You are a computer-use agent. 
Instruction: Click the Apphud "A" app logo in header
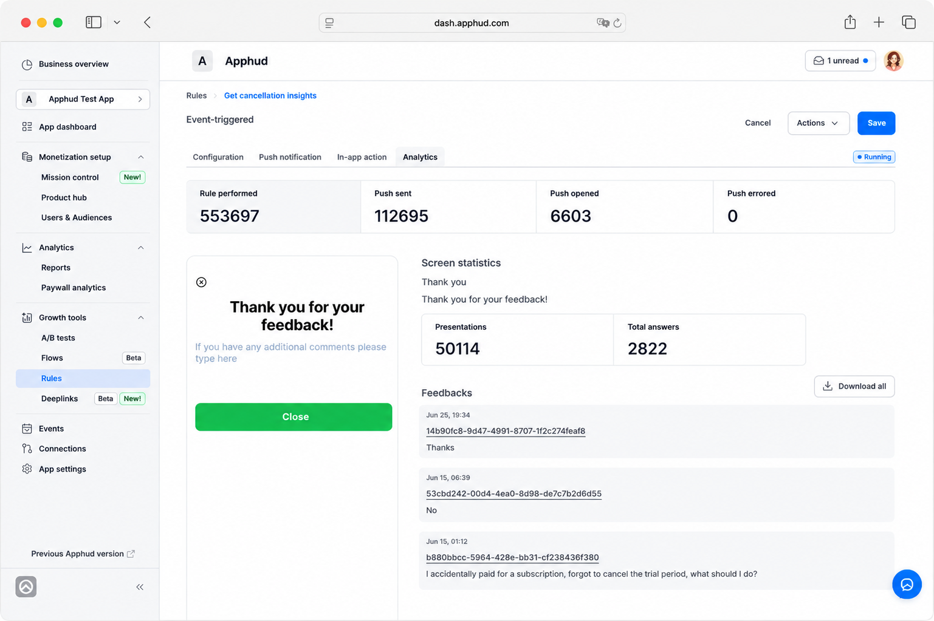click(x=202, y=61)
